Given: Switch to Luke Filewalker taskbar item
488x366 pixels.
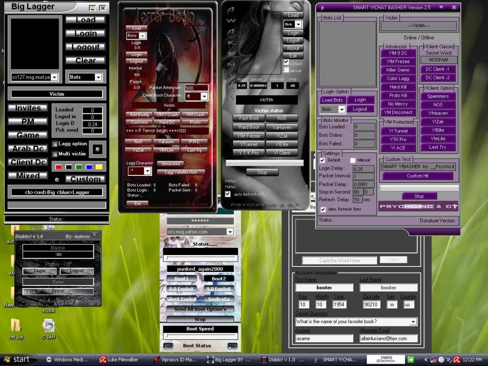Looking at the screenshot, I should click(122, 359).
